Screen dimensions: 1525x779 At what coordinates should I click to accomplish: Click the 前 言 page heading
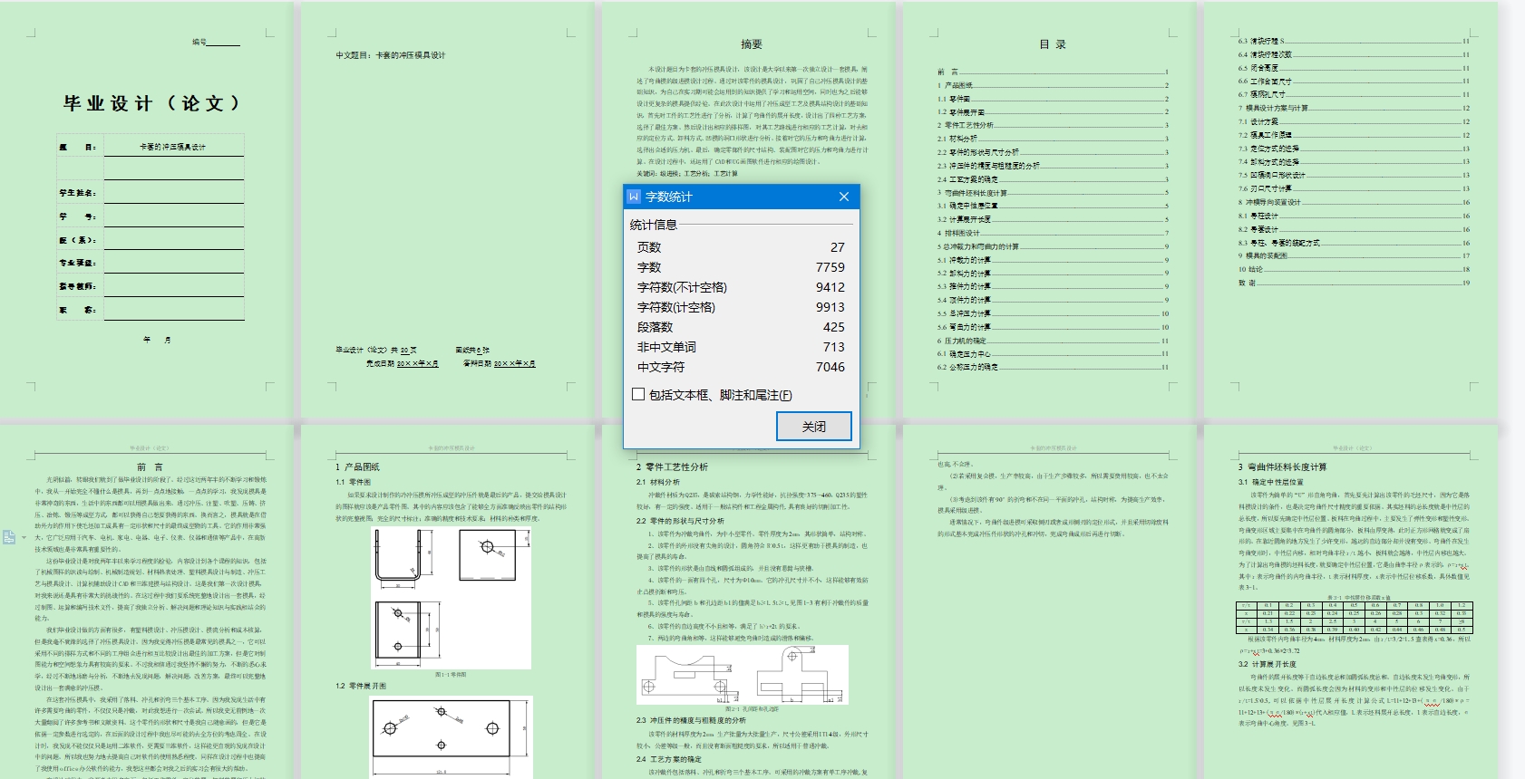(x=150, y=467)
